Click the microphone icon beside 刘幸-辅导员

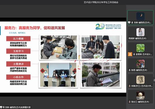132,22
